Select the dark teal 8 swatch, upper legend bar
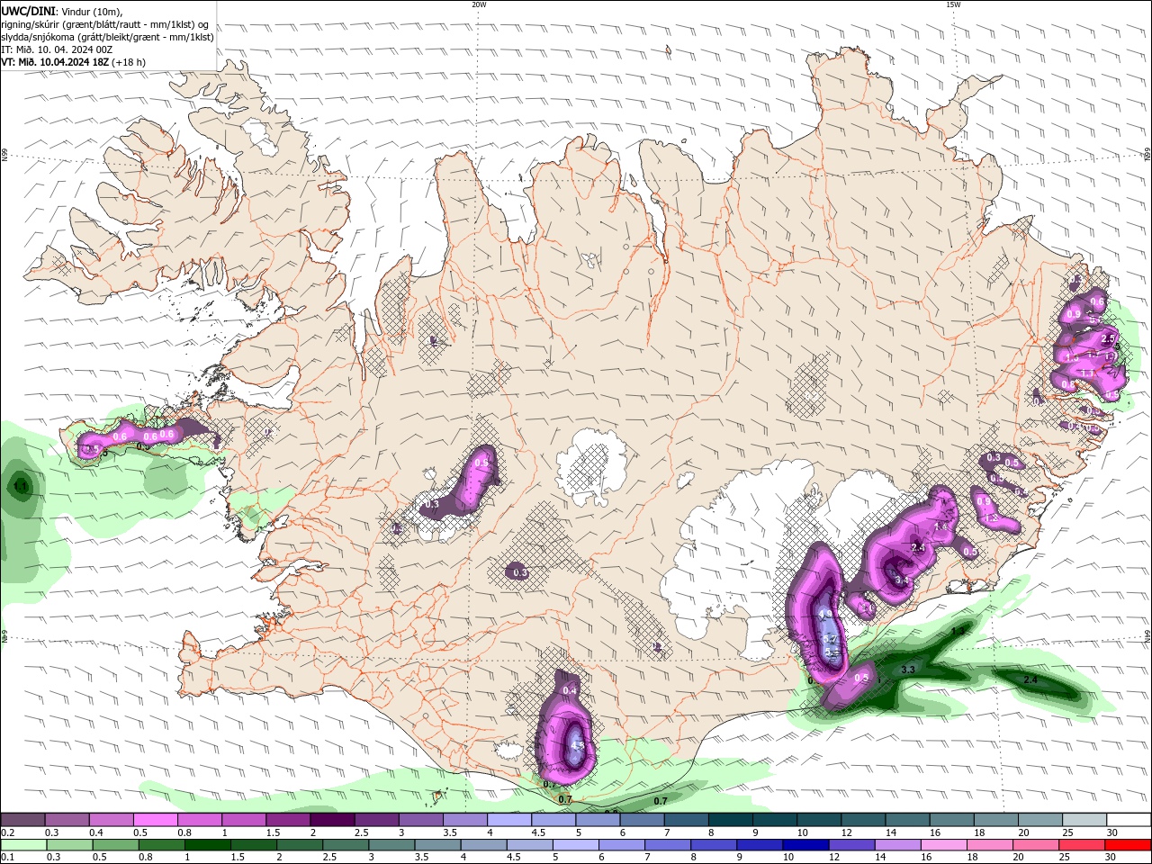 pos(731,819)
